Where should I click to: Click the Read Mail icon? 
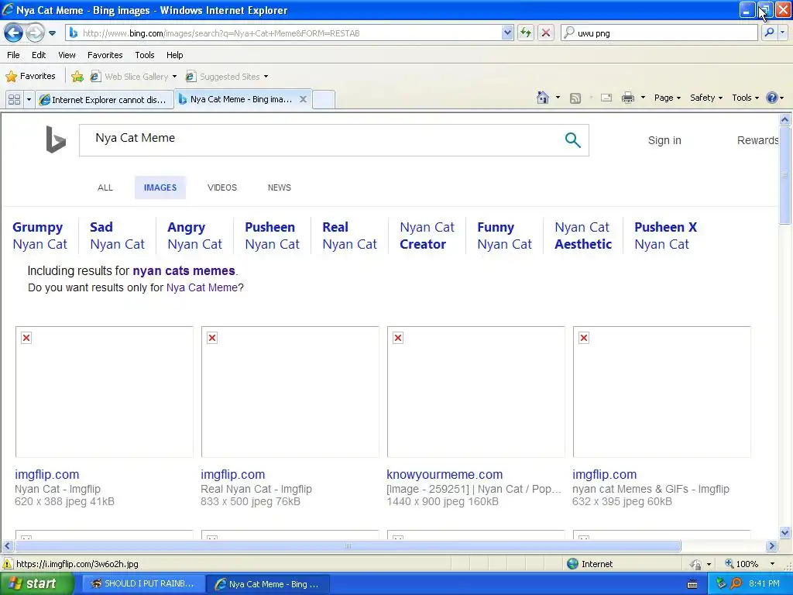(606, 98)
